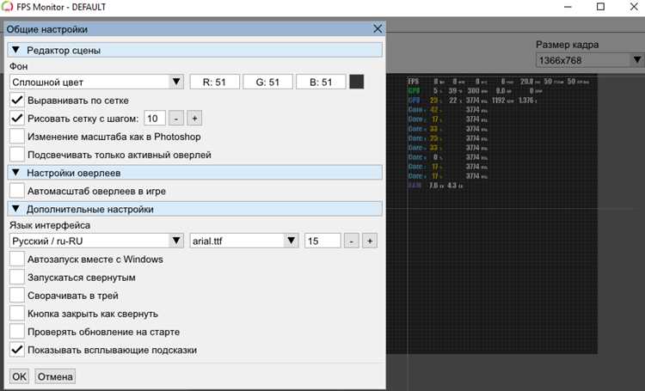Maximize the FPS Monitor window

(600, 7)
